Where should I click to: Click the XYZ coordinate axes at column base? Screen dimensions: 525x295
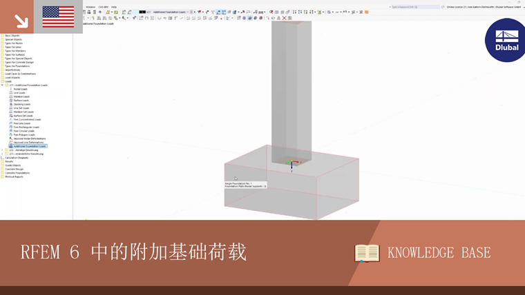[293, 165]
